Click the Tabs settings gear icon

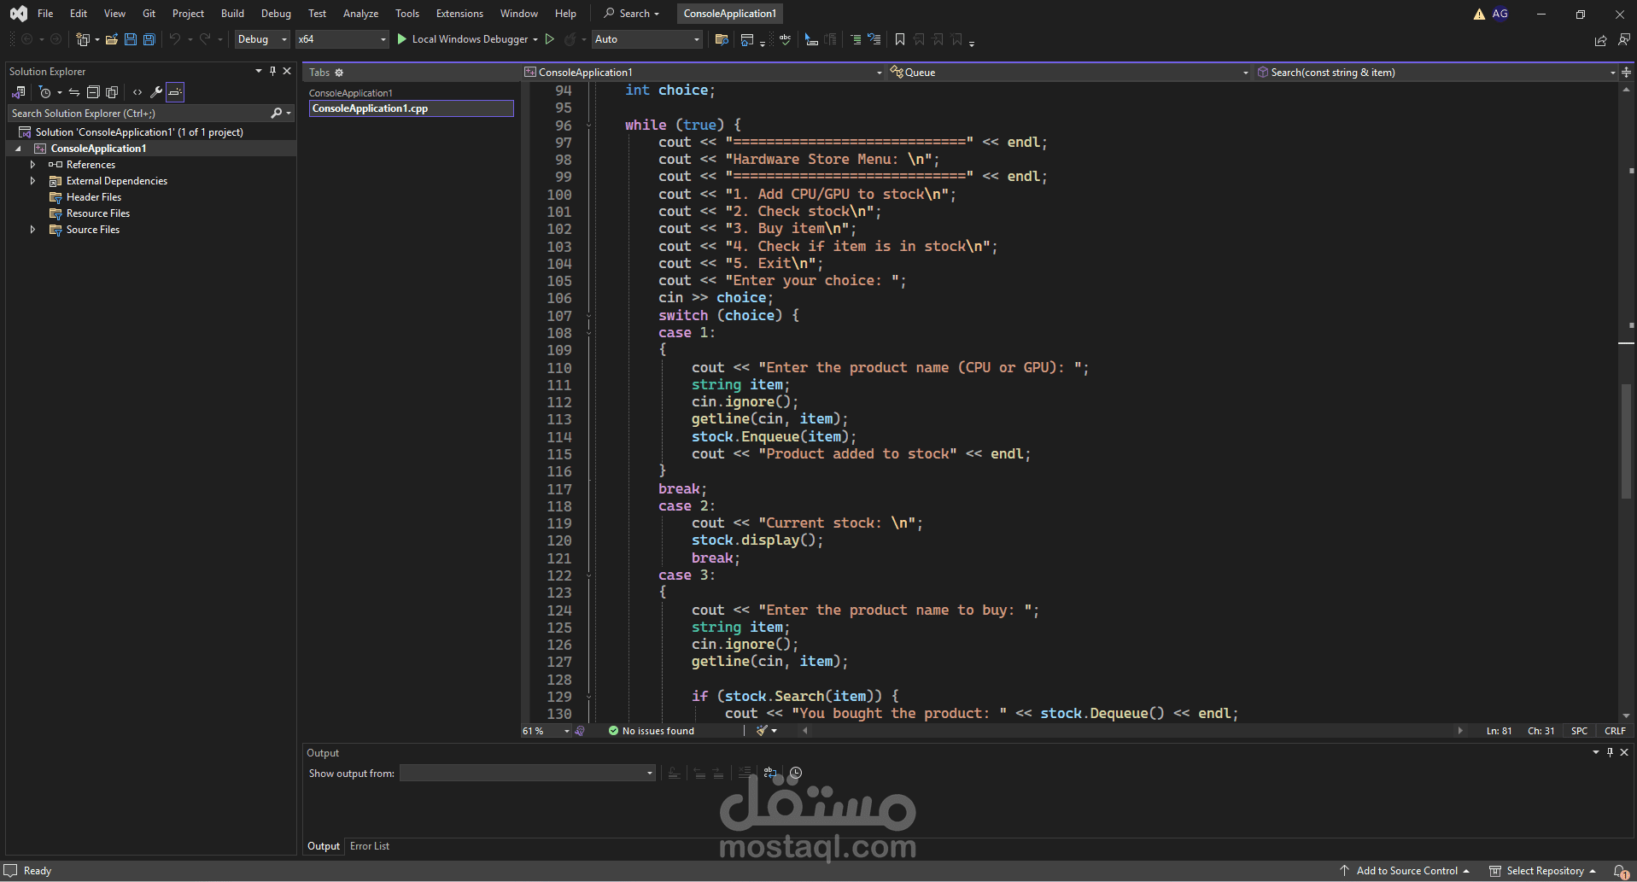tap(339, 73)
